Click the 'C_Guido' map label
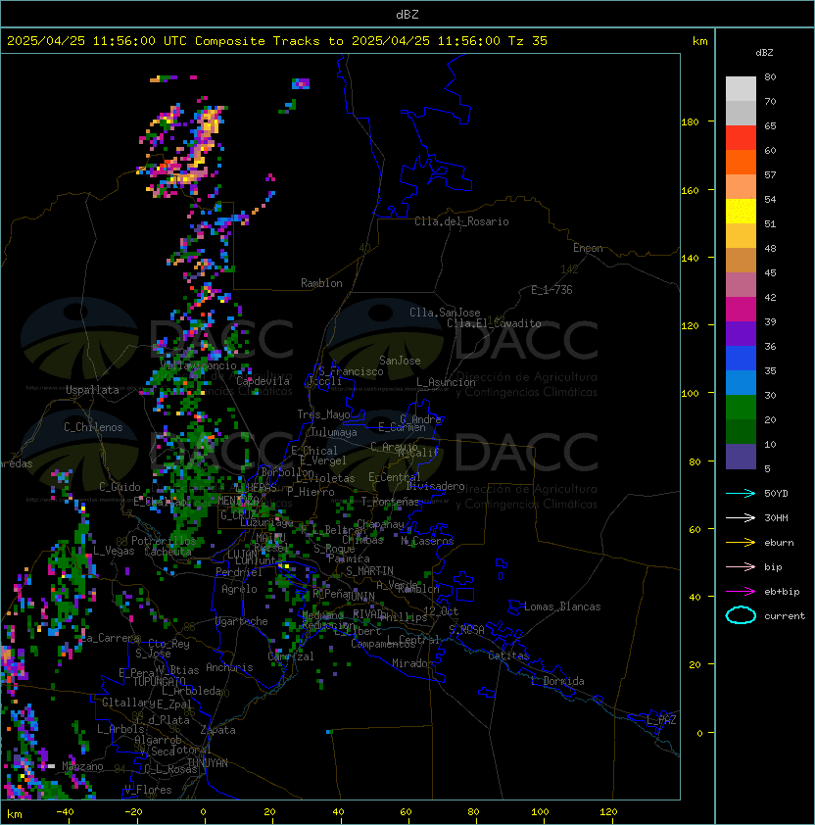This screenshot has height=825, width=815. 120,487
